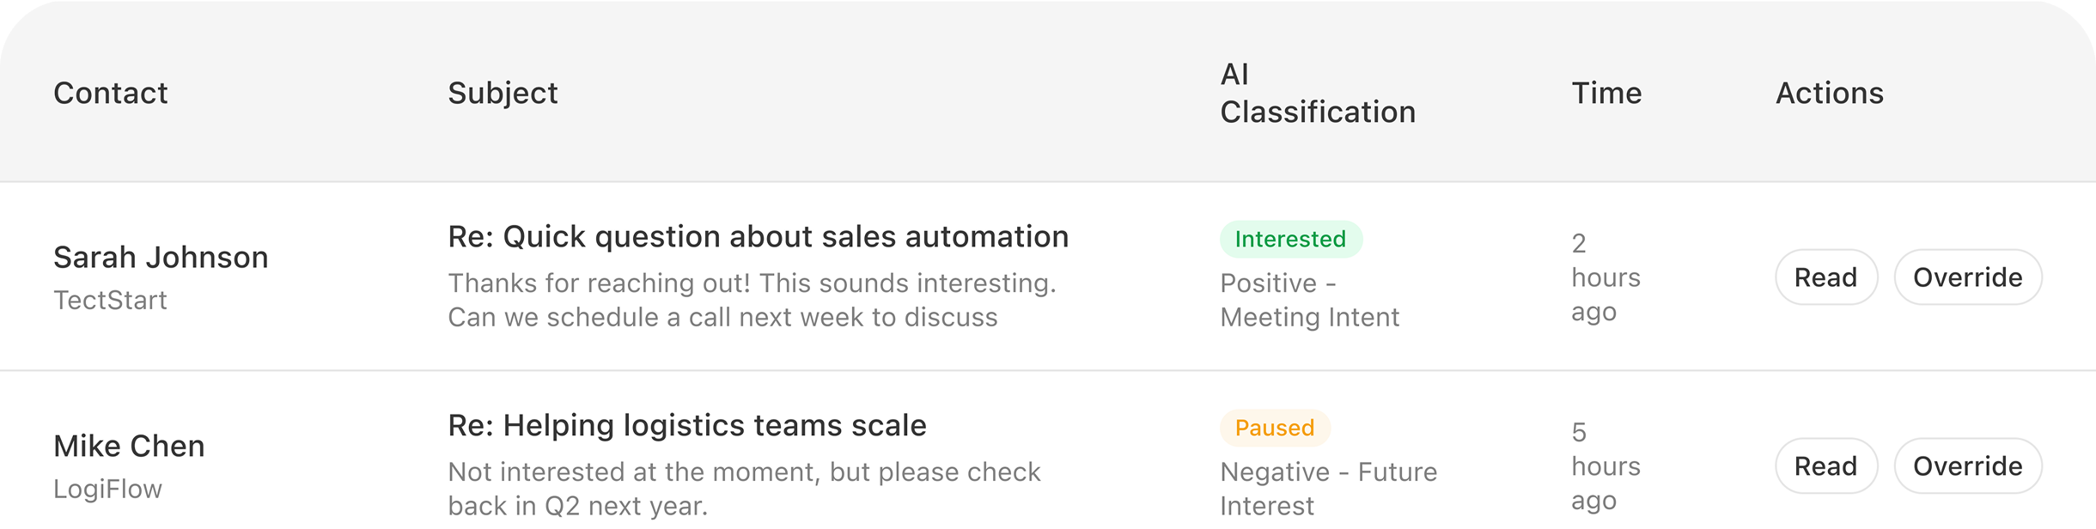Screen dimensions: 2096x529
Task: Click the "Thanks for reaching out" message preview
Action: tap(752, 301)
